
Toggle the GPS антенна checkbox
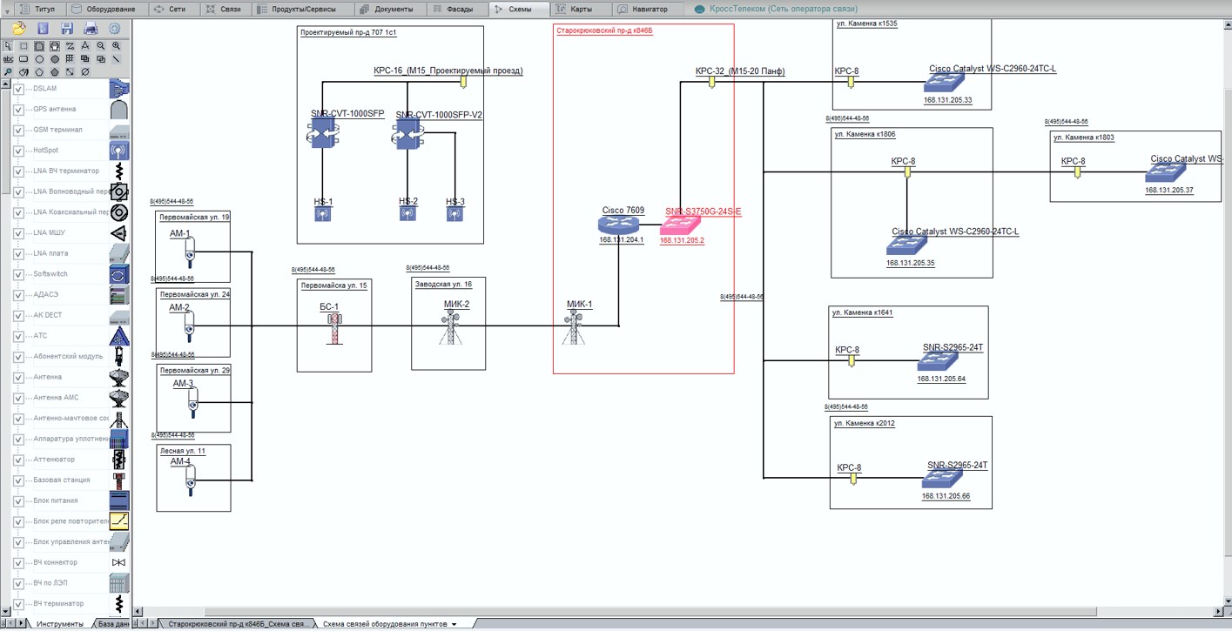(x=18, y=110)
